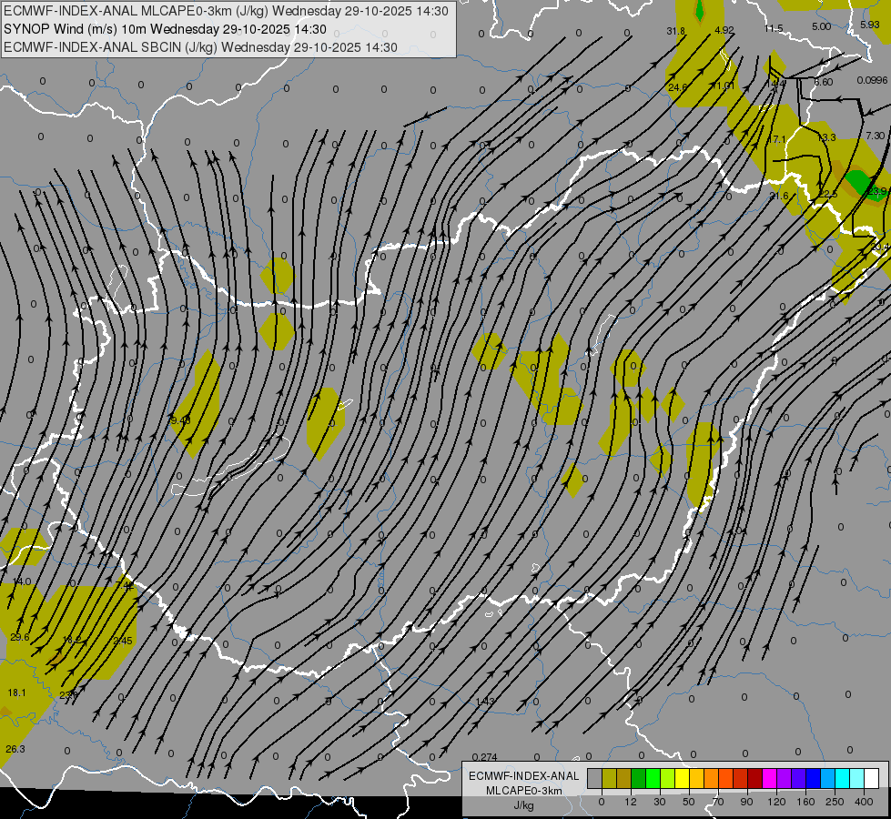Click the 1.43 grid value
The width and height of the screenshot is (891, 819).
coord(485,702)
